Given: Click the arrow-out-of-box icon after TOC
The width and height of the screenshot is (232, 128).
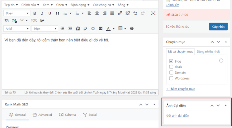Looking at the screenshot, I should coord(42,20).
